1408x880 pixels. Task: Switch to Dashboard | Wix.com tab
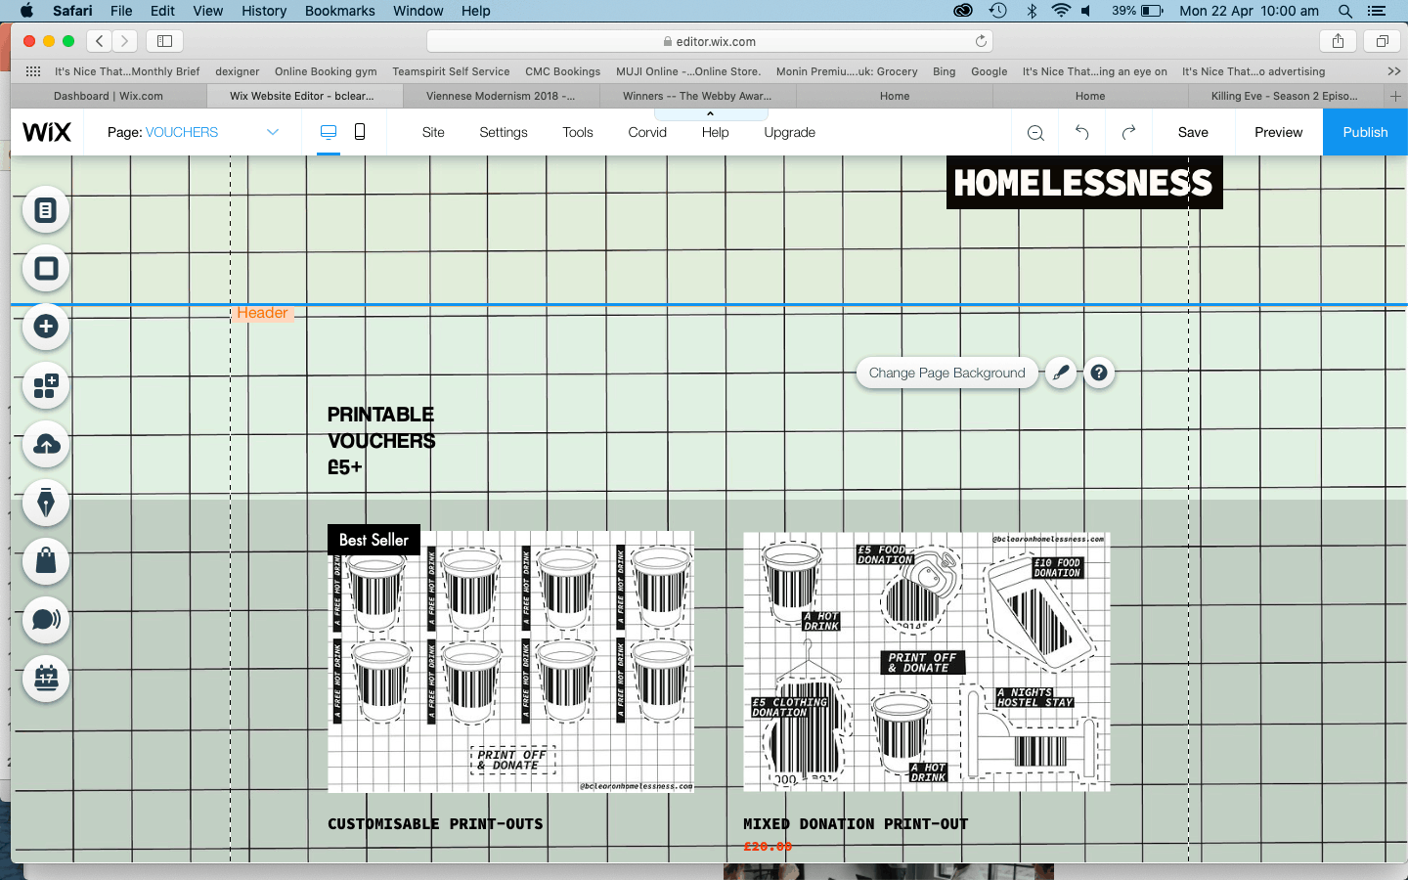pos(109,96)
